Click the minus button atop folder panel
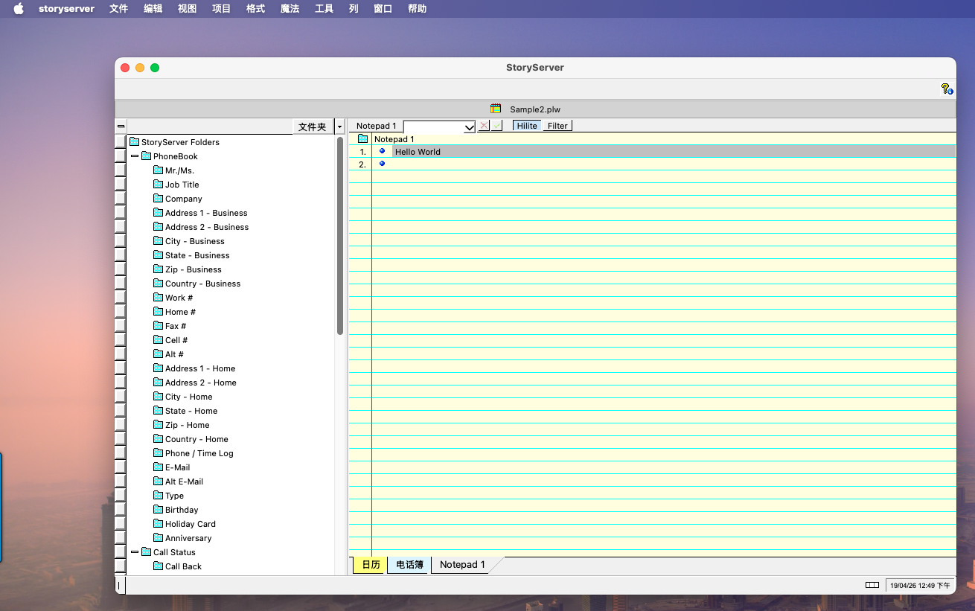Screen dimensions: 975x611 tap(121, 127)
